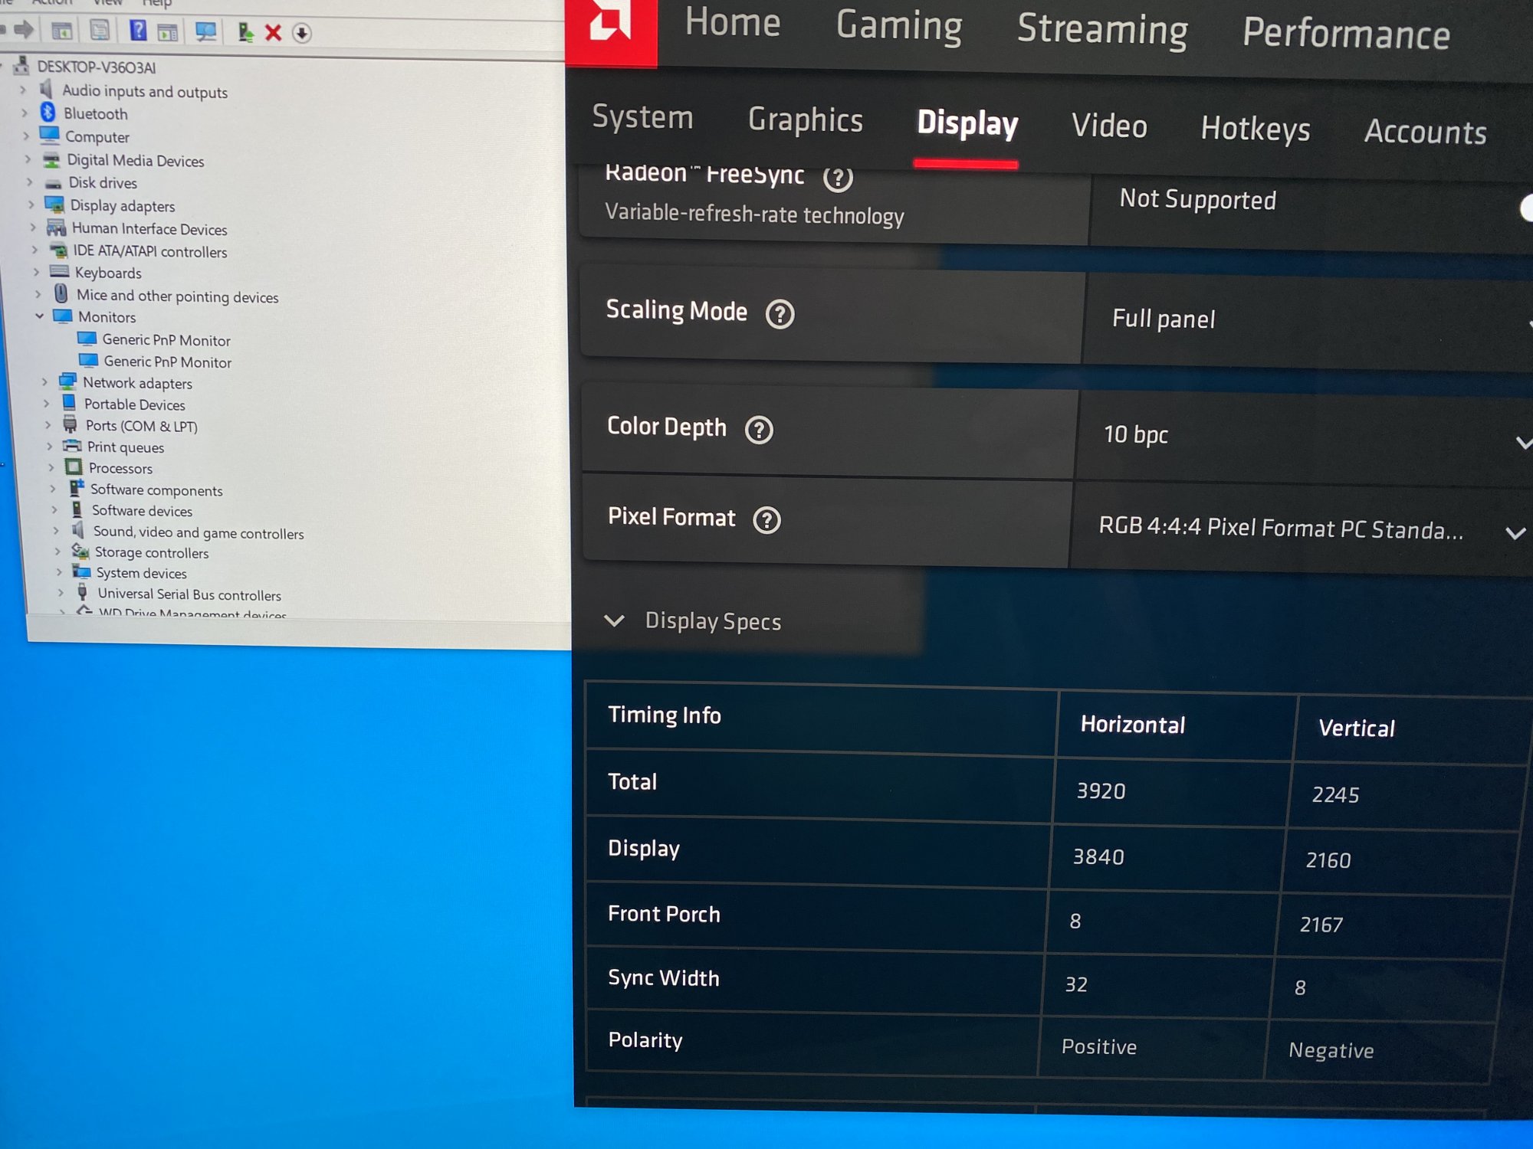
Task: Open help icon next to Color Depth
Action: pyautogui.click(x=759, y=430)
